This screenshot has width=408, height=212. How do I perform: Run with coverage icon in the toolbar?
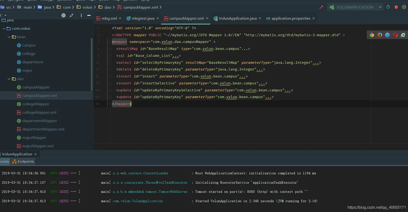(x=404, y=7)
